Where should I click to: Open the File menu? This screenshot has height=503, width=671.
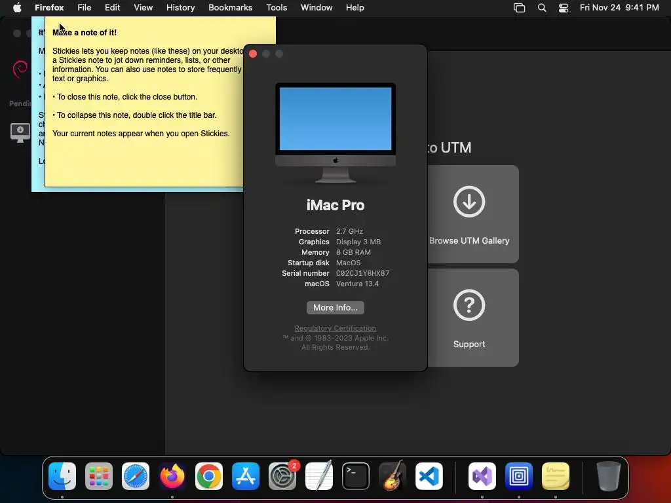[x=85, y=8]
